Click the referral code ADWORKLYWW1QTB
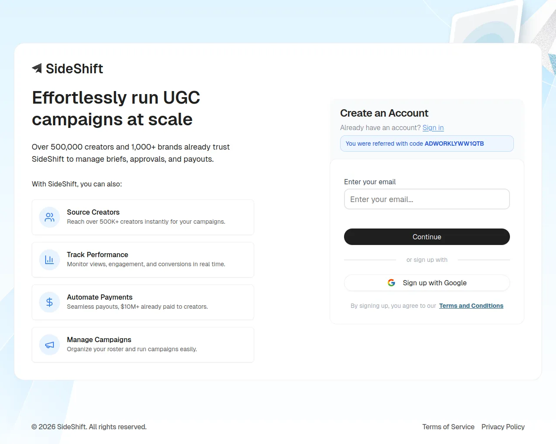The height and width of the screenshot is (444, 556). 454,144
